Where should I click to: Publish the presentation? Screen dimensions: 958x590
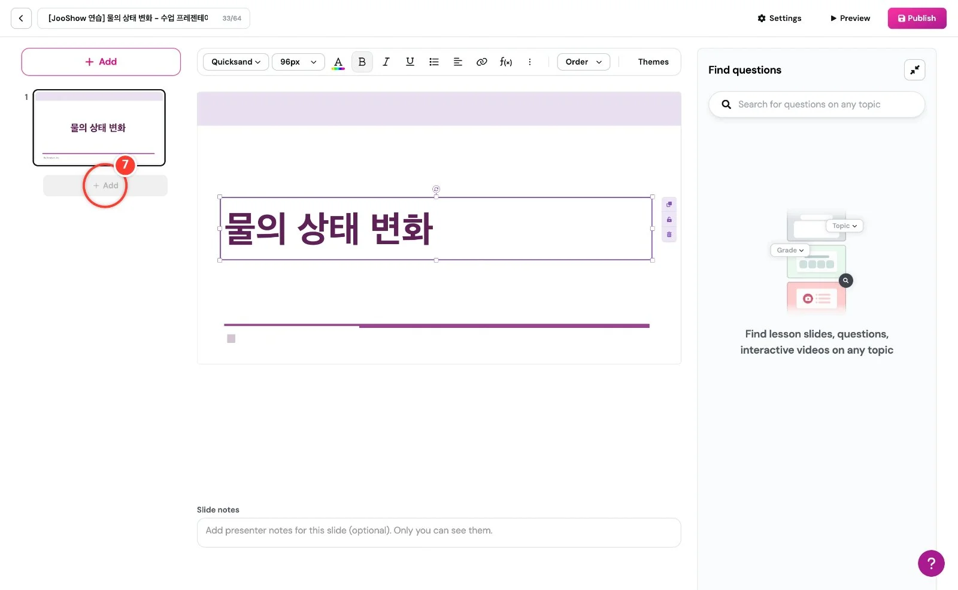[917, 19]
